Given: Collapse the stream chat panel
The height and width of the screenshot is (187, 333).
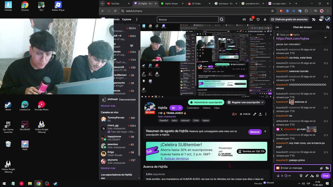Looking at the screenshot, I should pyautogui.click(x=277, y=27).
